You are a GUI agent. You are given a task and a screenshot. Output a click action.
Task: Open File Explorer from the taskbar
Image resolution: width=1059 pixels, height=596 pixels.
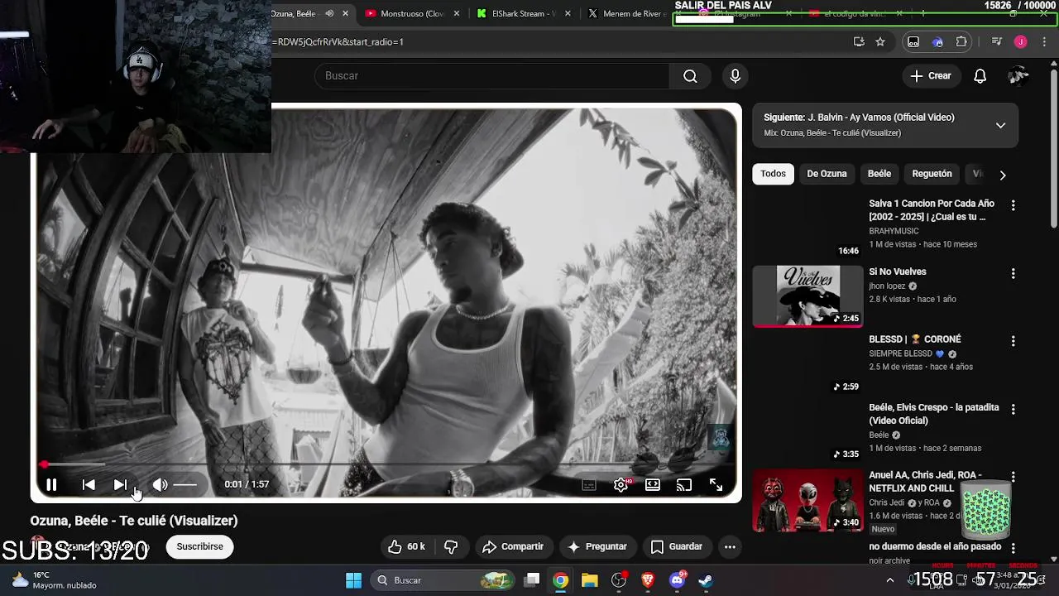[x=589, y=580]
